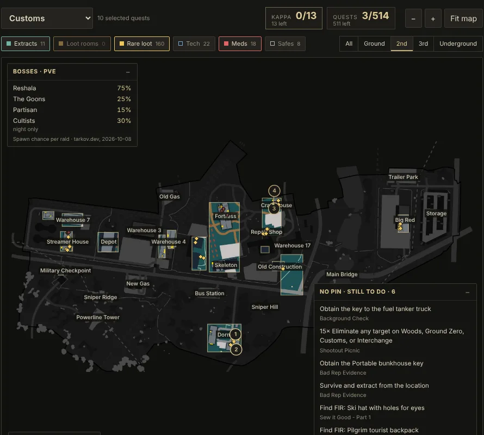This screenshot has width=484, height=435.
Task: Select the 3rd floor tab
Action: coord(423,43)
